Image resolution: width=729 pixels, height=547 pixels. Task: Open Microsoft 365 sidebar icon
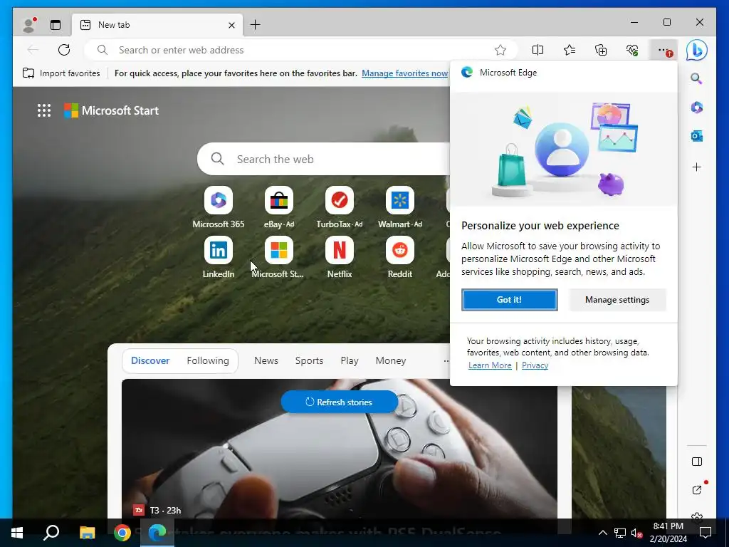696,108
